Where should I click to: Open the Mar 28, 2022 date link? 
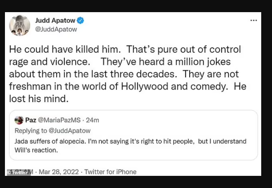pyautogui.click(x=59, y=172)
